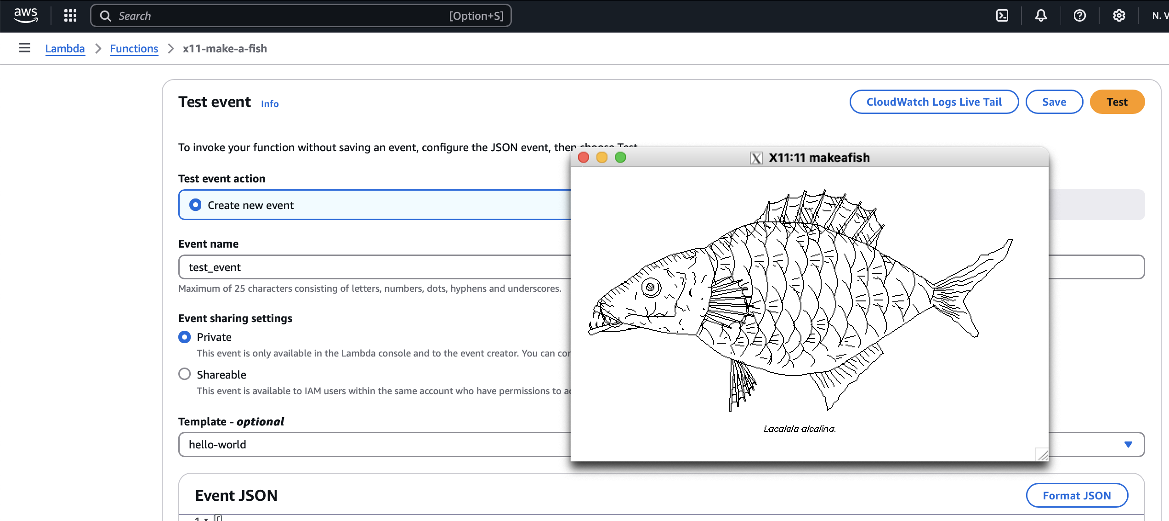Click the resize grip of makeafish window
The image size is (1169, 521).
(x=1042, y=454)
